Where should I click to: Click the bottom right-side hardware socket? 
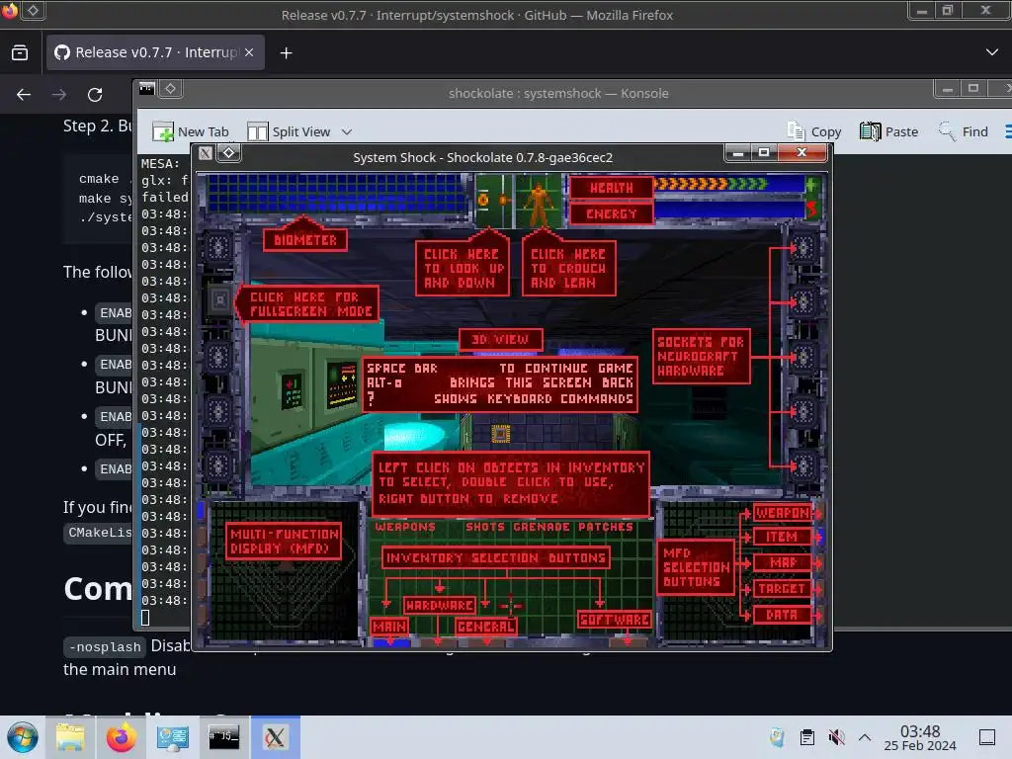click(803, 464)
